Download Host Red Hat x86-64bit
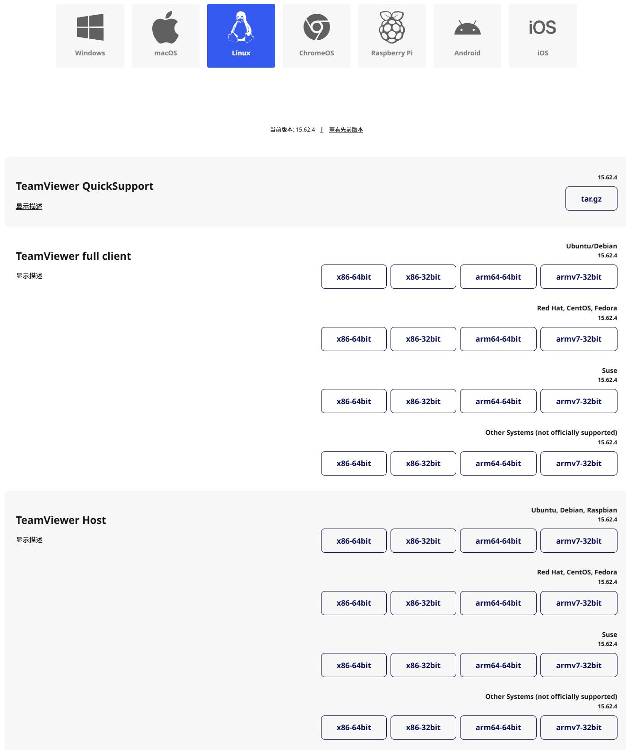Image resolution: width=626 pixels, height=750 pixels. point(354,603)
